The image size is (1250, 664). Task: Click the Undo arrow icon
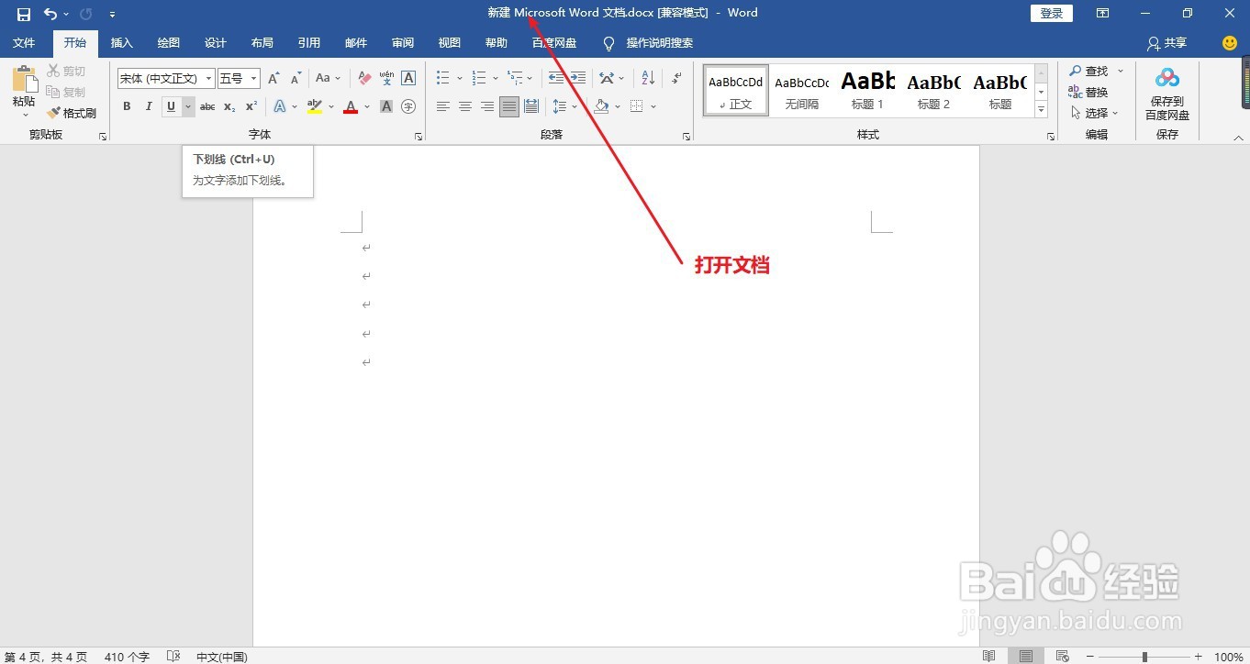pos(50,14)
